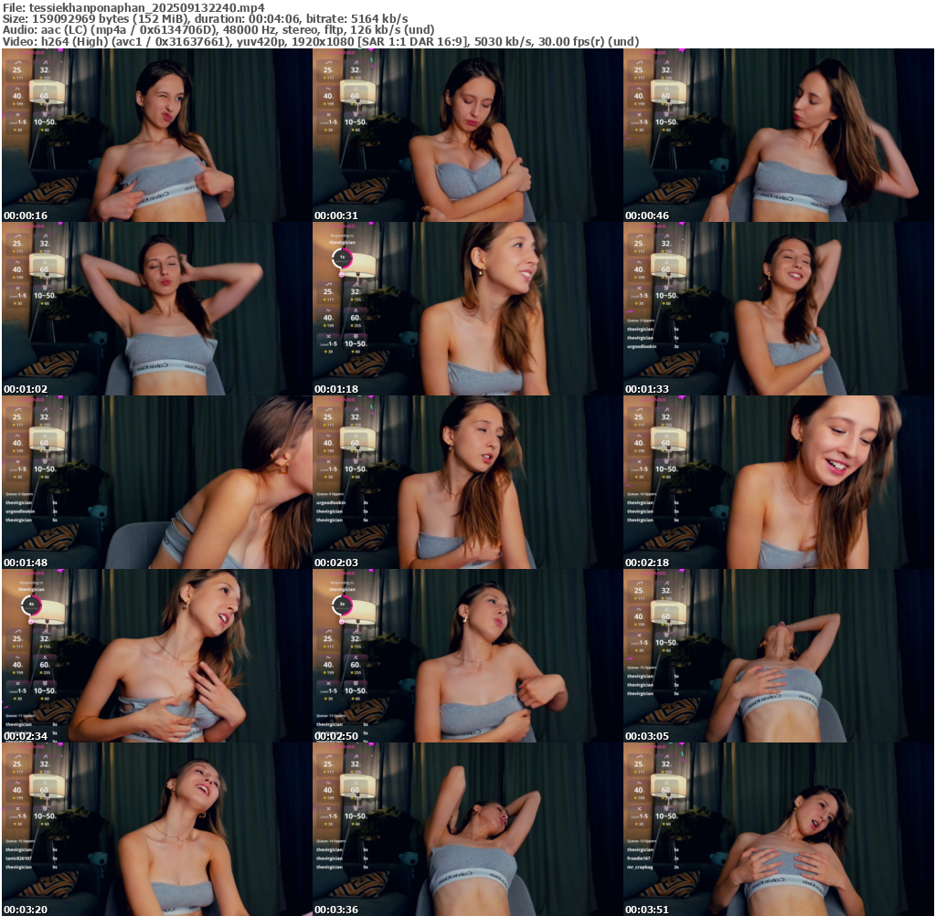Image resolution: width=936 pixels, height=916 pixels.
Task: Click the frame labeled 00:03:05
Action: coord(778,656)
